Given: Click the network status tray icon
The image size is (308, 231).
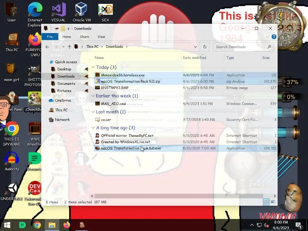Looking at the screenshot, I should coord(259,225).
